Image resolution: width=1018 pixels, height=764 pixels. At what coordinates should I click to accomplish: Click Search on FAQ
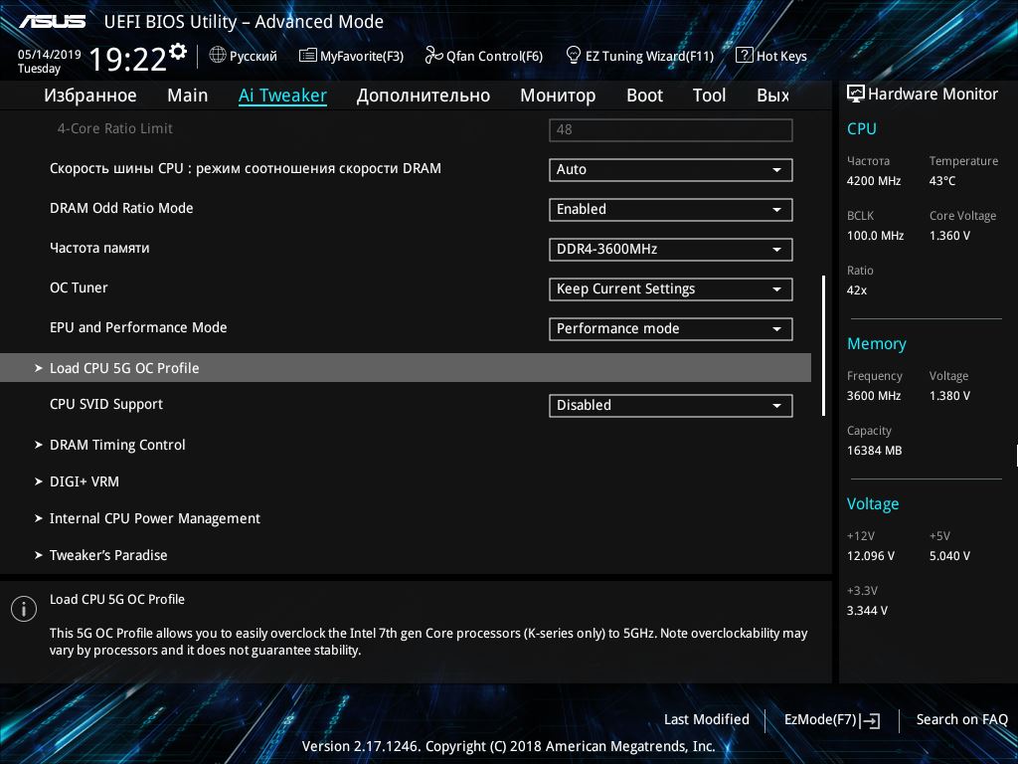click(x=961, y=719)
